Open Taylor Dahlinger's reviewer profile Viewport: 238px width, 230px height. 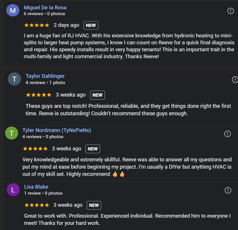click(x=45, y=76)
